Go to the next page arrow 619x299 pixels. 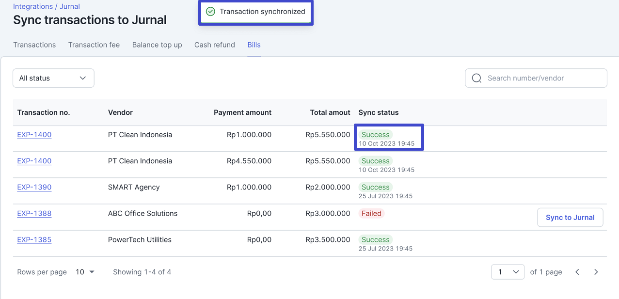pos(596,272)
